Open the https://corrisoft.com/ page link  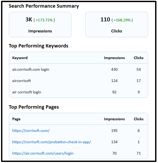pos(31,131)
